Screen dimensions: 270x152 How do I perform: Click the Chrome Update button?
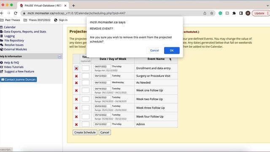pos(261,13)
